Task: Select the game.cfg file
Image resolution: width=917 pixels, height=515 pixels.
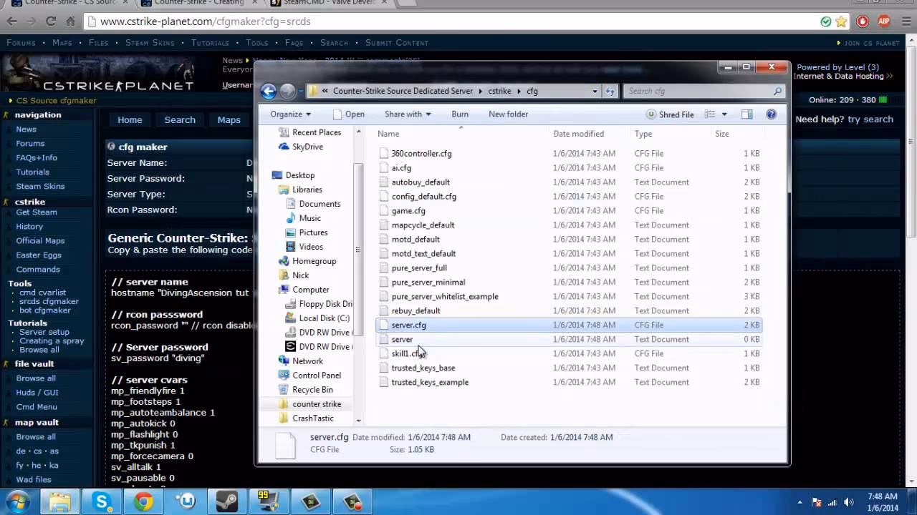Action: click(408, 211)
